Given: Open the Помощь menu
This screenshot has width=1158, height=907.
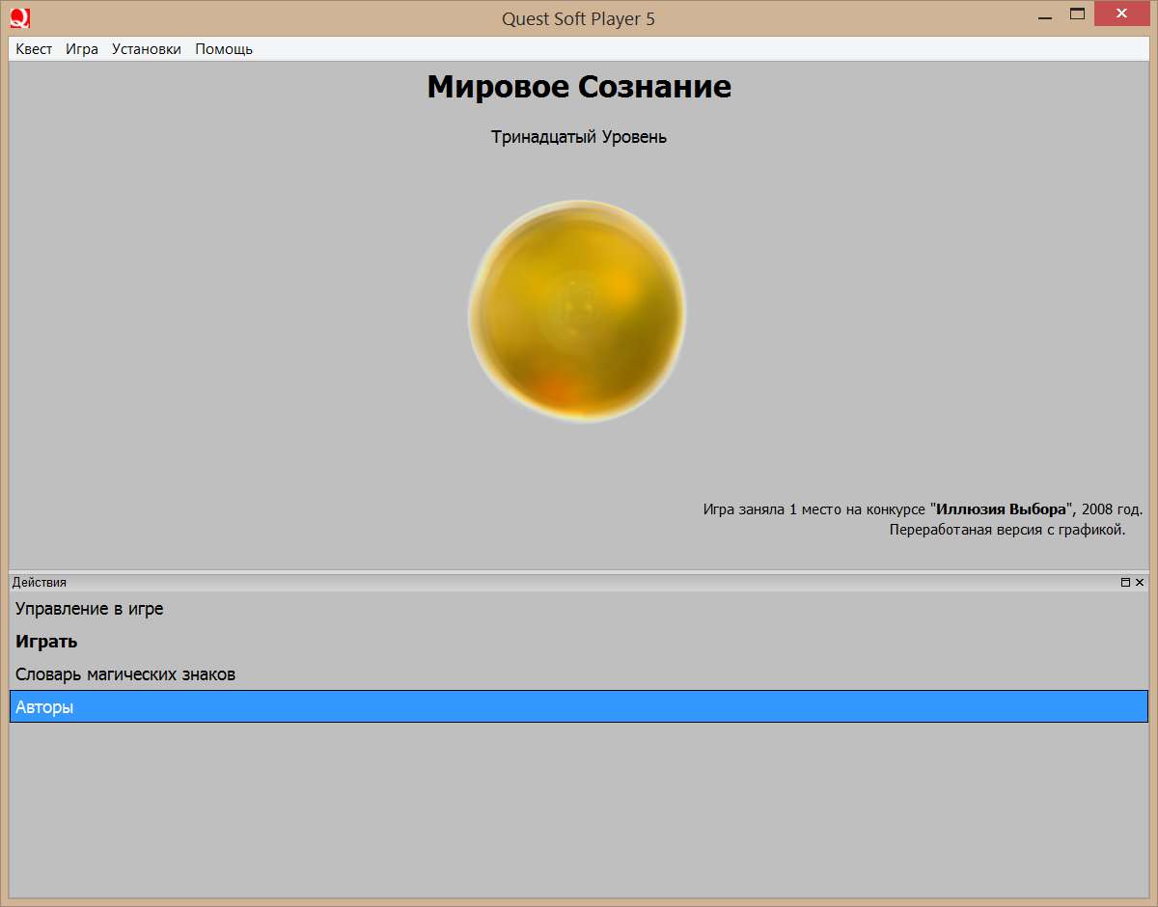Looking at the screenshot, I should click(224, 49).
